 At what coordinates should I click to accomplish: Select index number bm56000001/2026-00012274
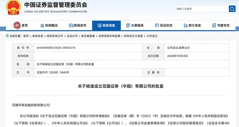[x=56, y=48]
